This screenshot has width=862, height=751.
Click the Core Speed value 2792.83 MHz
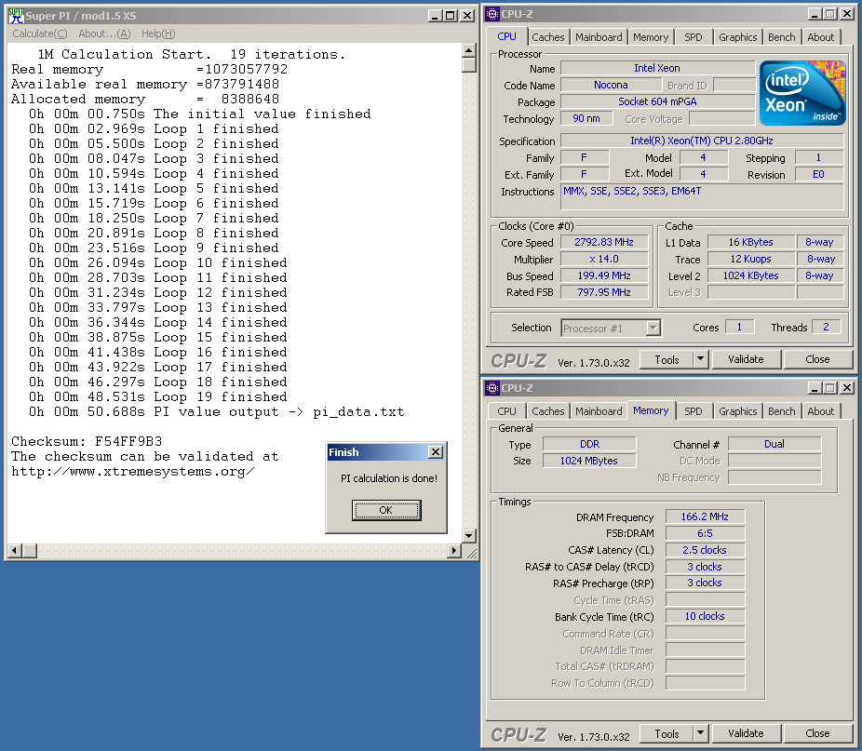(x=604, y=243)
